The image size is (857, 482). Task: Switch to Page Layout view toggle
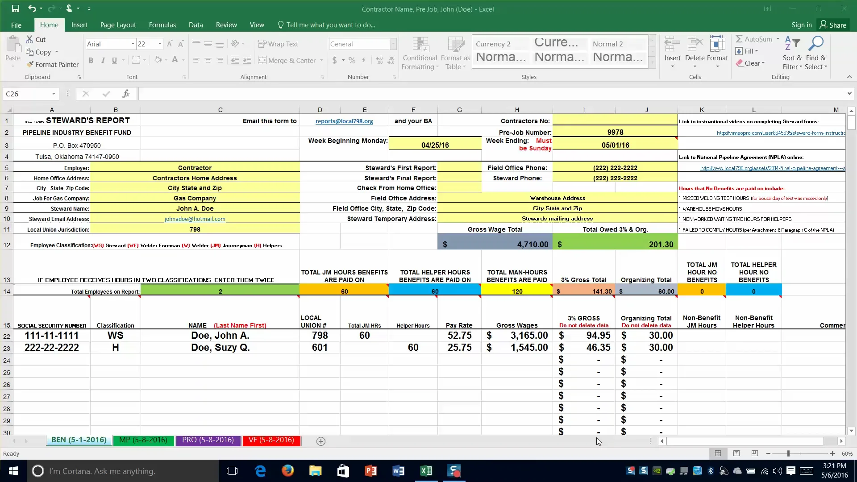pyautogui.click(x=736, y=453)
